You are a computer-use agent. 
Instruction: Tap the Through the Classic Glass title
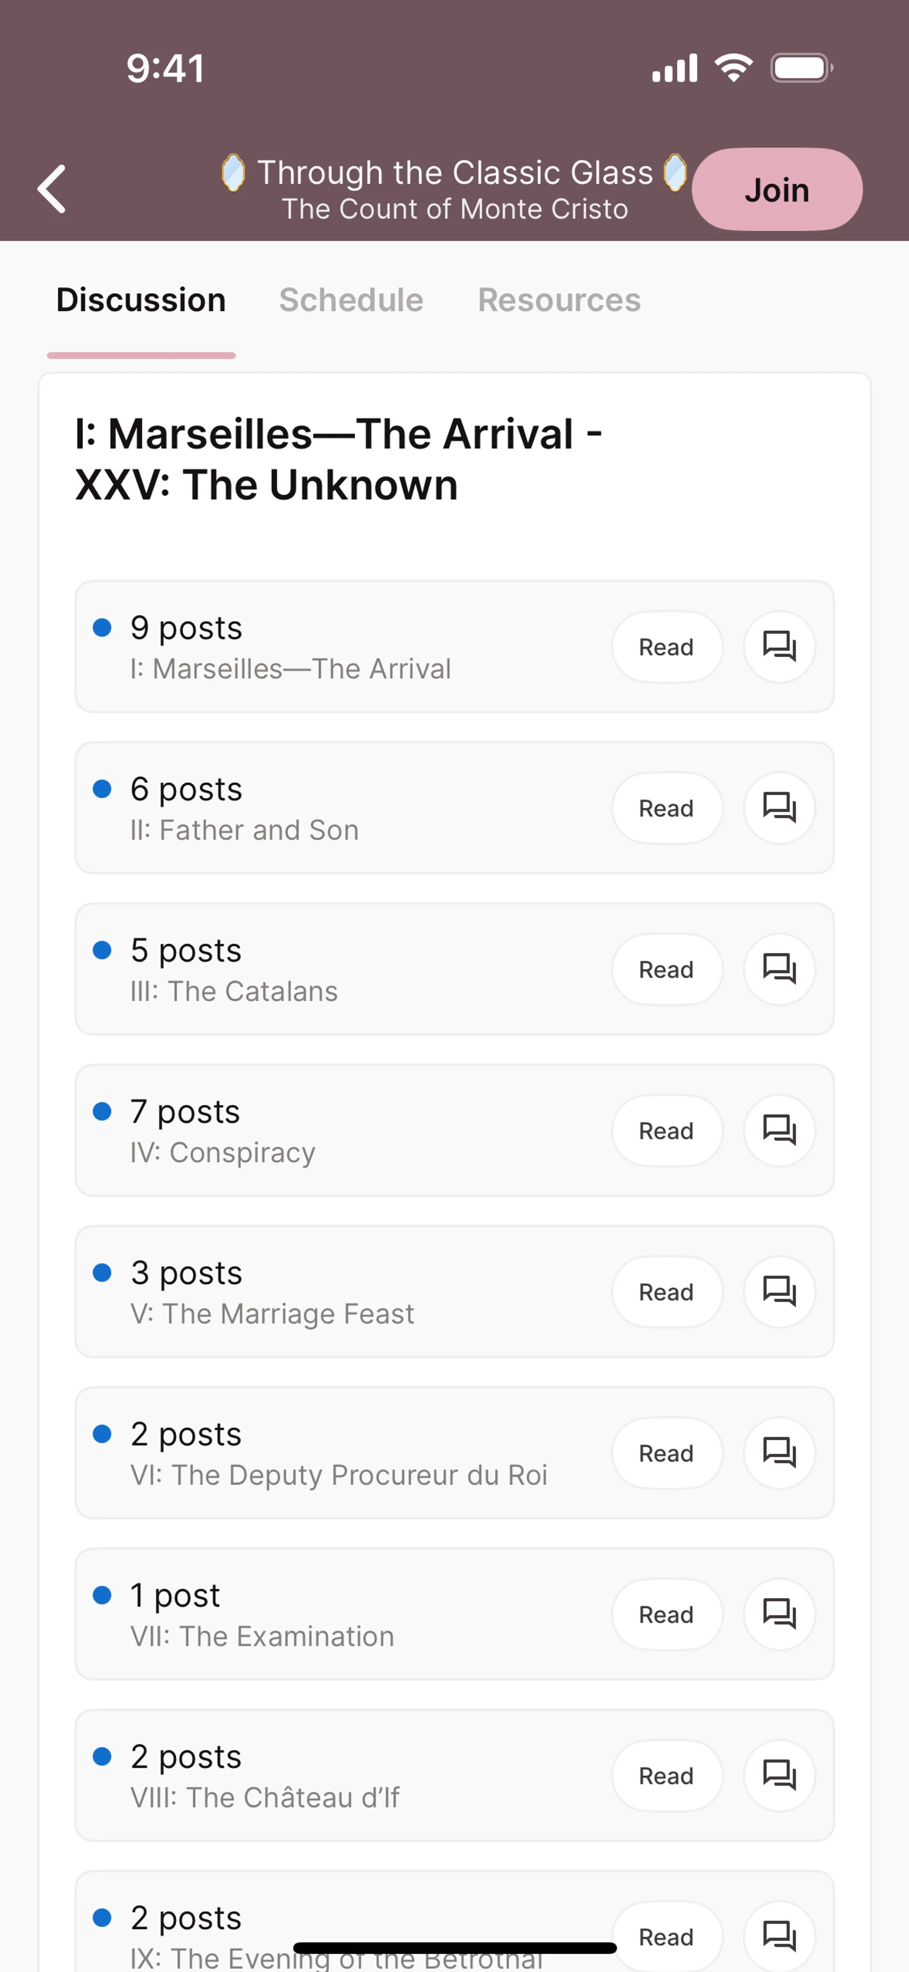pyautogui.click(x=454, y=173)
